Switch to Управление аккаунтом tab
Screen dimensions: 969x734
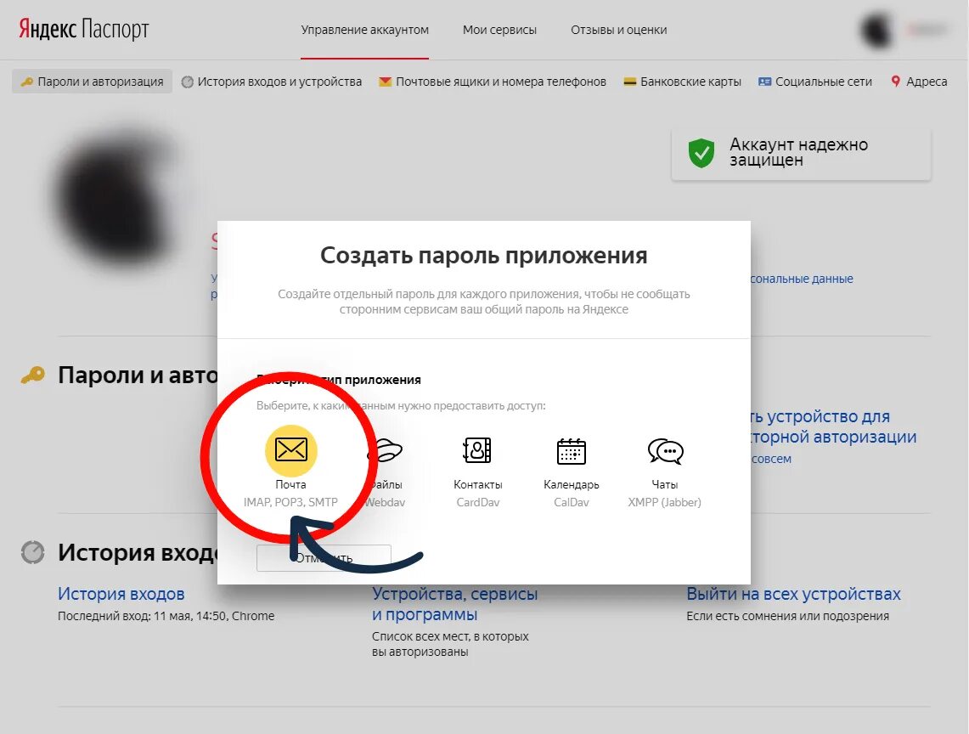click(x=364, y=30)
